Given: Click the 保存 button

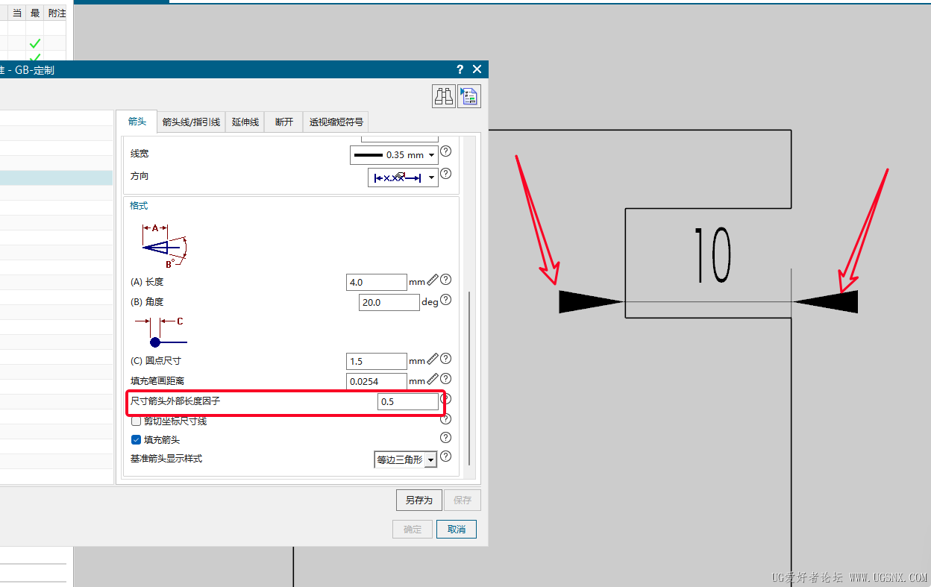Looking at the screenshot, I should [463, 500].
